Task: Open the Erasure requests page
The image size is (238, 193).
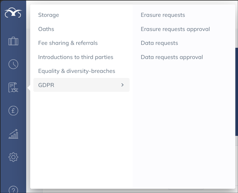Action: coord(163,15)
